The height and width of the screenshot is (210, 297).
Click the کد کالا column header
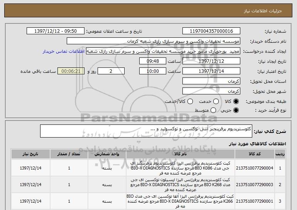click(255, 154)
